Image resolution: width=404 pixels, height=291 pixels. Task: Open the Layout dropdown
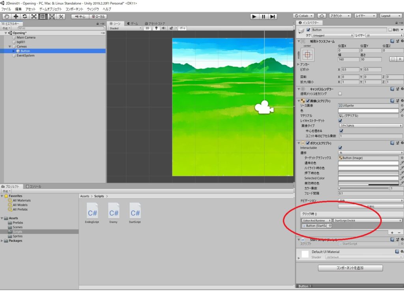[391, 16]
